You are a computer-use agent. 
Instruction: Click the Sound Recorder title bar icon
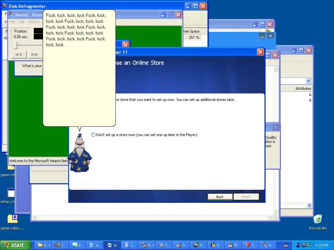[x=11, y=14]
